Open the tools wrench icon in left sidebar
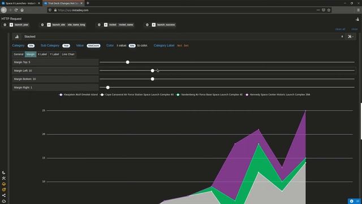This screenshot has height=204, width=362. [4, 178]
